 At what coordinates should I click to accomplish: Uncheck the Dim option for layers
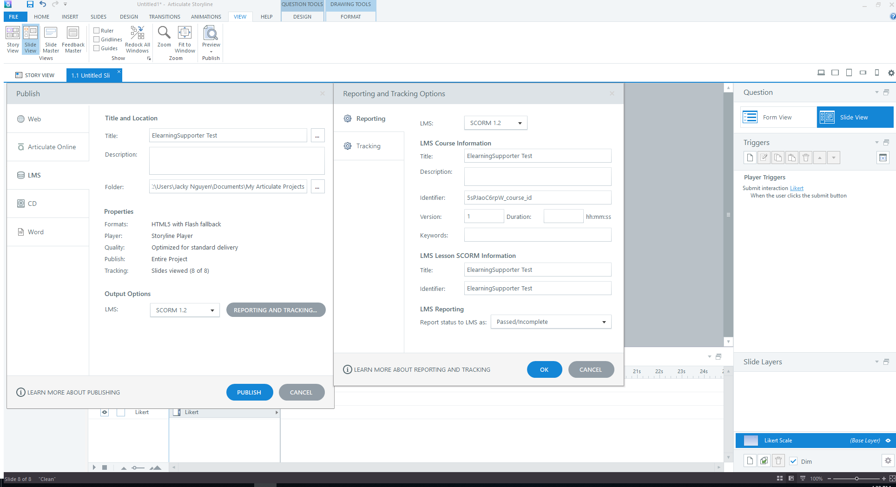[x=793, y=461]
